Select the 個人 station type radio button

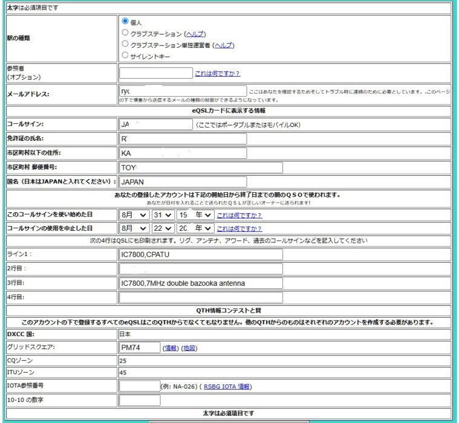click(125, 21)
